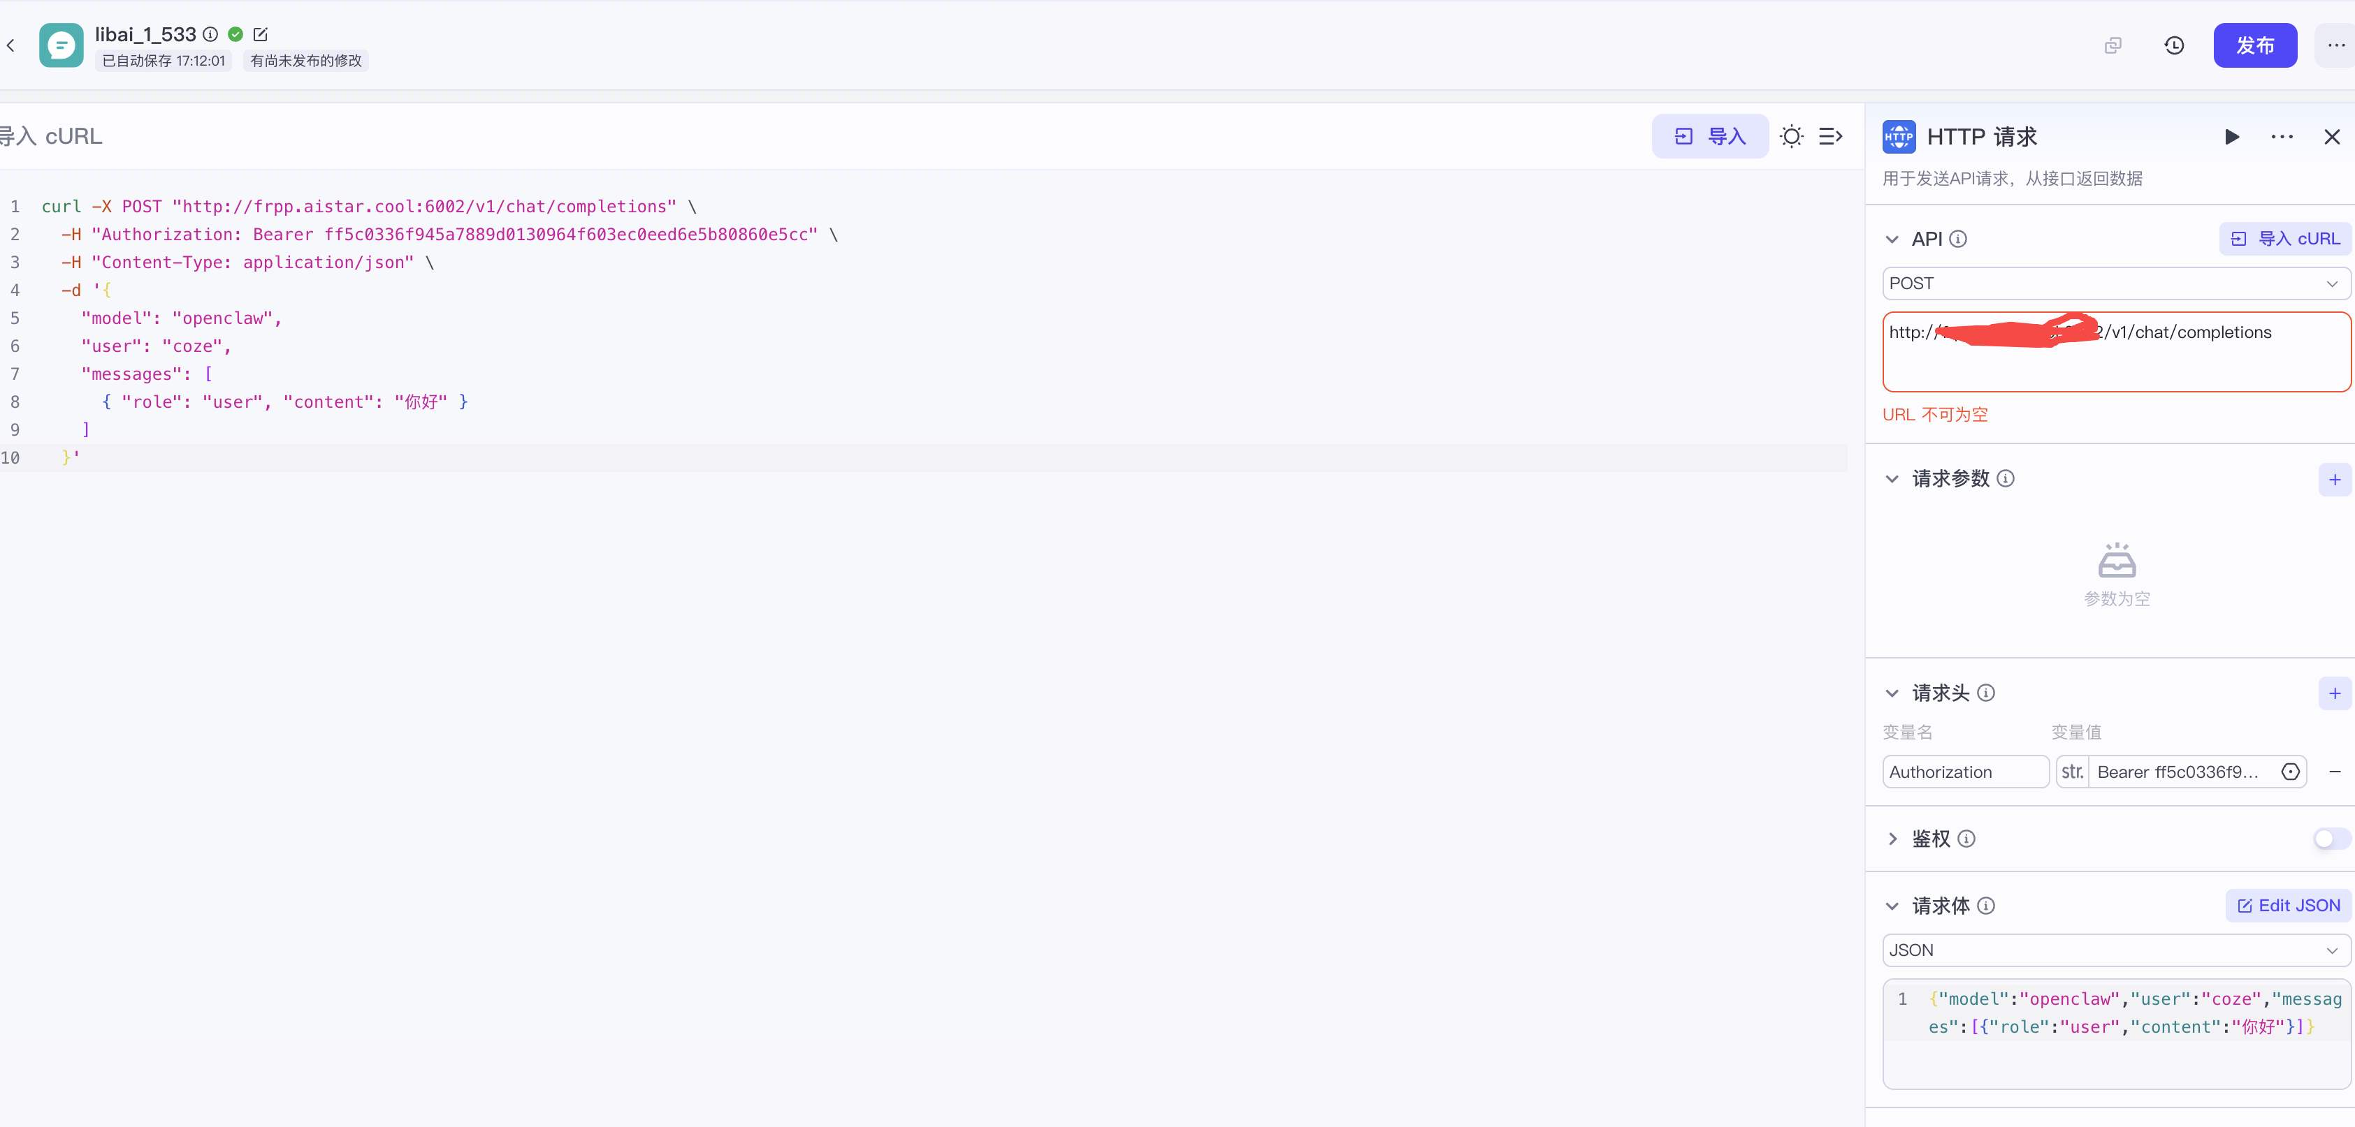
Task: Toggle the light theme sun icon
Action: coord(1791,136)
